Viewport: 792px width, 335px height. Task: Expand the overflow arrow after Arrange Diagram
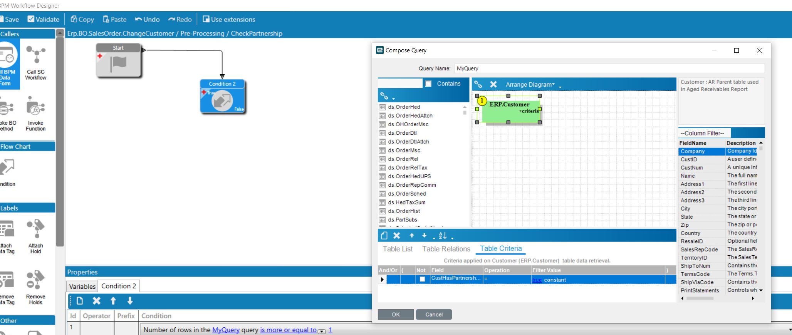coord(560,87)
